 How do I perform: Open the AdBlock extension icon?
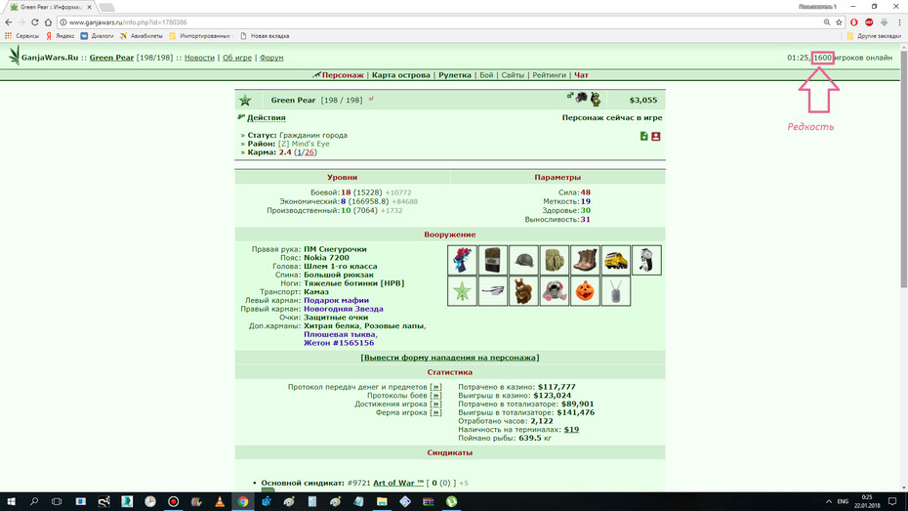[x=869, y=22]
